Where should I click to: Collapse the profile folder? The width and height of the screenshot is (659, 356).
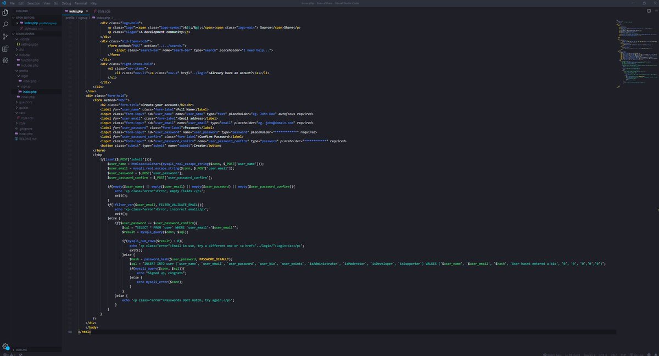[x=36, y=71]
